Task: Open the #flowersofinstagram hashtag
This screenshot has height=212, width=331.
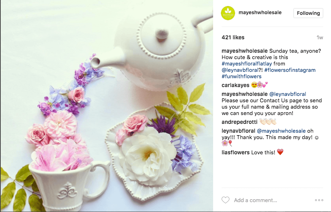Action: pos(290,70)
